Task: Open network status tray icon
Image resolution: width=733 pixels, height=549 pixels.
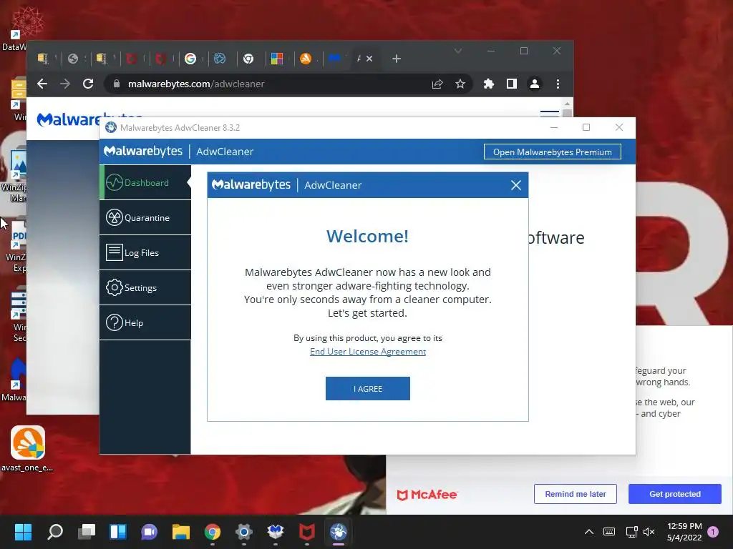Action: point(631,532)
